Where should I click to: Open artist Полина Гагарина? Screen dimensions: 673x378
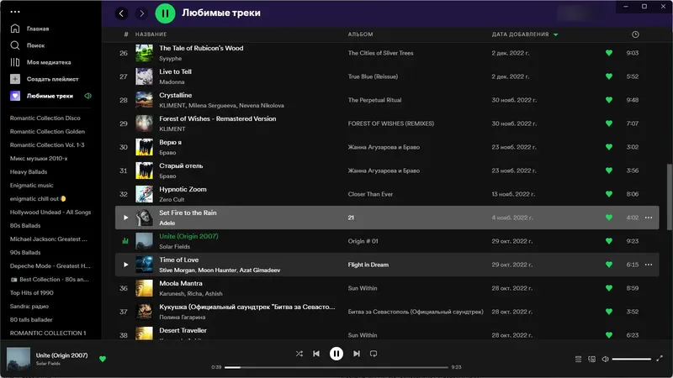point(182,318)
